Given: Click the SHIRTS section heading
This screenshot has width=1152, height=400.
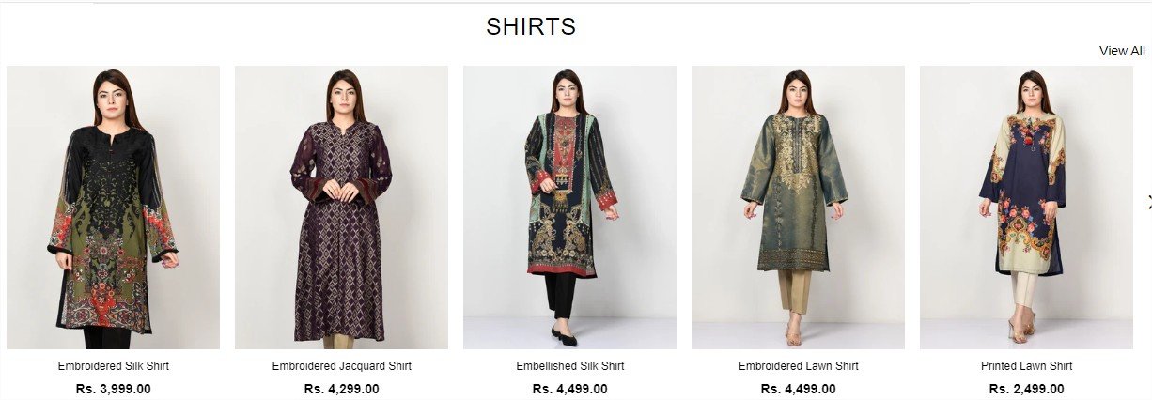Looking at the screenshot, I should (x=531, y=27).
